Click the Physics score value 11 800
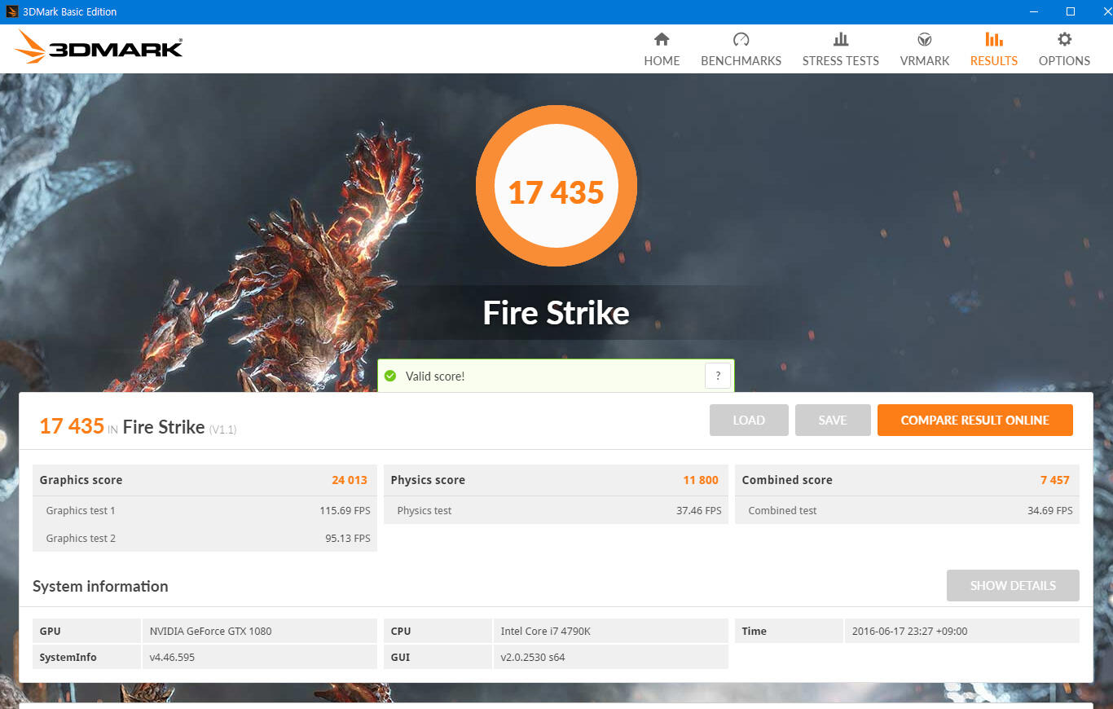The image size is (1113, 709). click(x=701, y=480)
